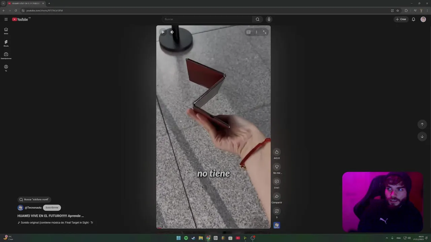Image resolution: width=431 pixels, height=242 pixels.
Task: Open the comments with 5161 count
Action: coord(277,182)
